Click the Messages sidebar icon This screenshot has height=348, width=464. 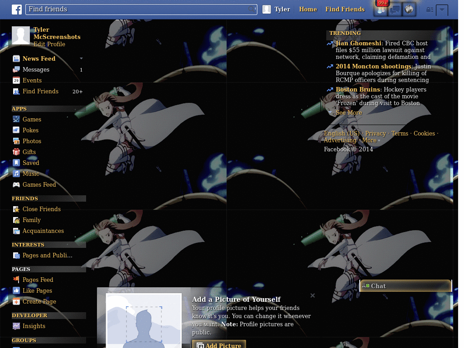point(16,69)
